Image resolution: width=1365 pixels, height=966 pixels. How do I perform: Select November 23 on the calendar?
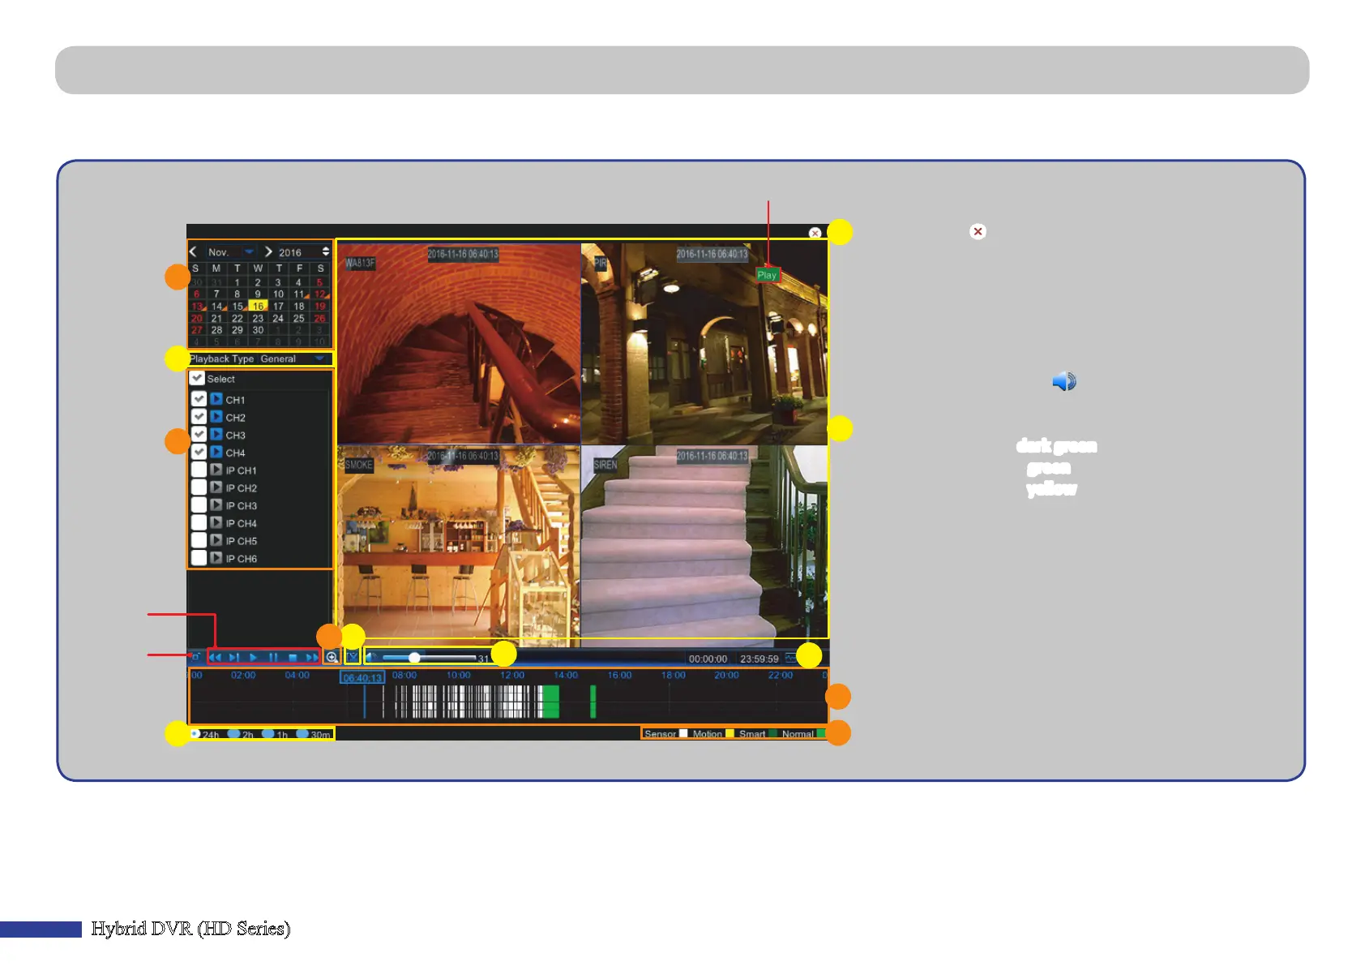pos(258,318)
